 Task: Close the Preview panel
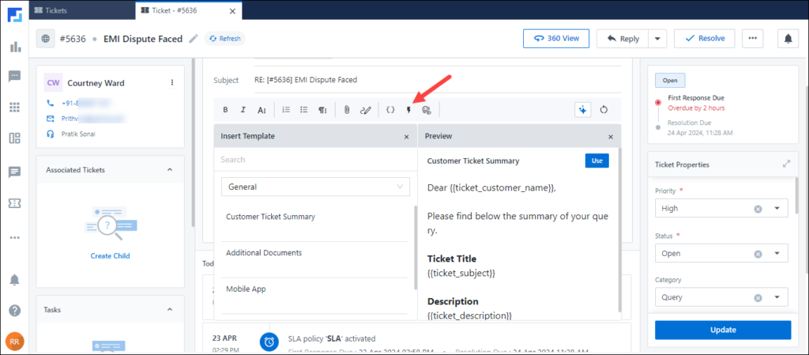[611, 137]
